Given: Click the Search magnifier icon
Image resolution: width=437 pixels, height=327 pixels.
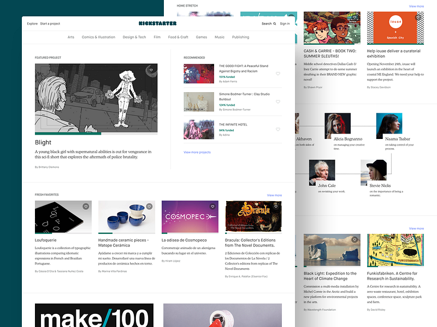Looking at the screenshot, I should coord(275,23).
